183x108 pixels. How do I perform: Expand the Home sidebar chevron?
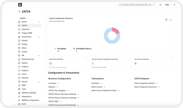(39, 22)
